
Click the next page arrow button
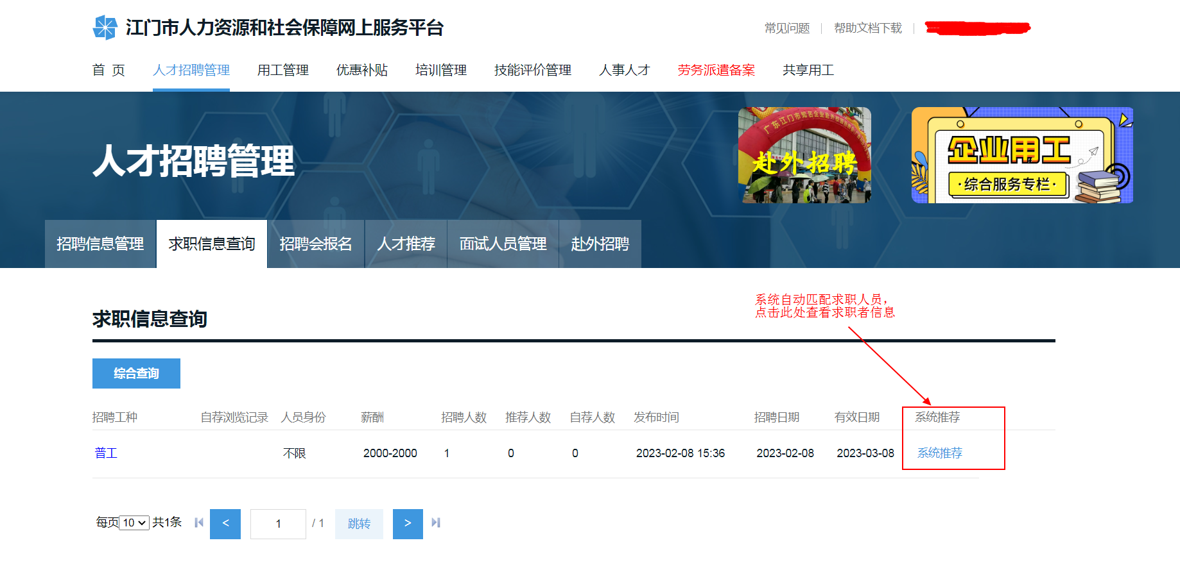pyautogui.click(x=408, y=524)
